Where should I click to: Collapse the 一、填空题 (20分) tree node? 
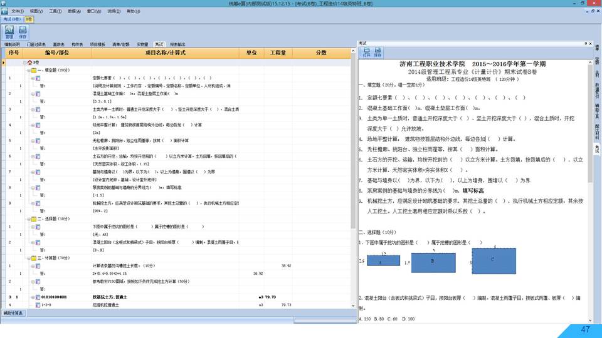click(29, 71)
